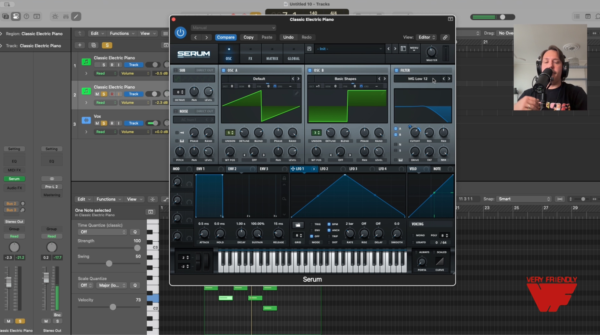600x335 pixels.
Task: Click the Vox audio track icon
Action: click(x=86, y=120)
